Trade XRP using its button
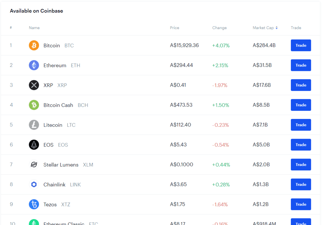The width and height of the screenshot is (322, 225). 301,85
